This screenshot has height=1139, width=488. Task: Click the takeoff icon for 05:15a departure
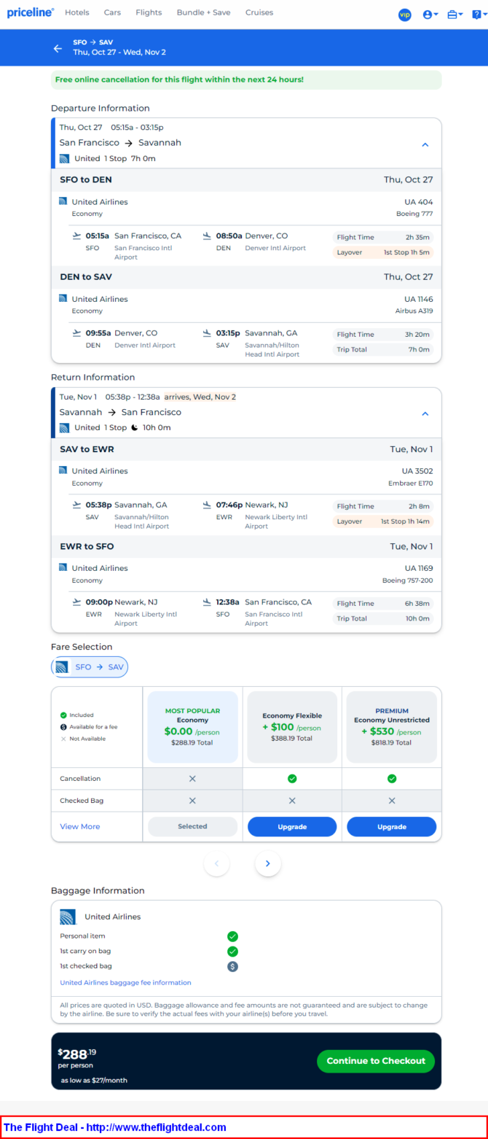(x=76, y=236)
